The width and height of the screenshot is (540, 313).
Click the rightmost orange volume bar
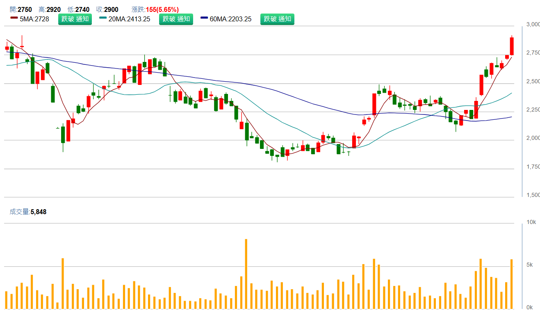512,284
